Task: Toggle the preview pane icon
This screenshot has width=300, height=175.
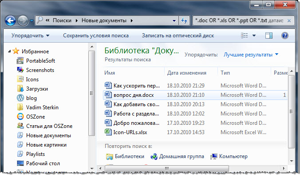Action: (x=269, y=36)
